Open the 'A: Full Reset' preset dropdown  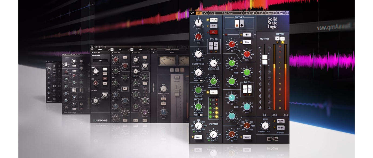coord(229,13)
